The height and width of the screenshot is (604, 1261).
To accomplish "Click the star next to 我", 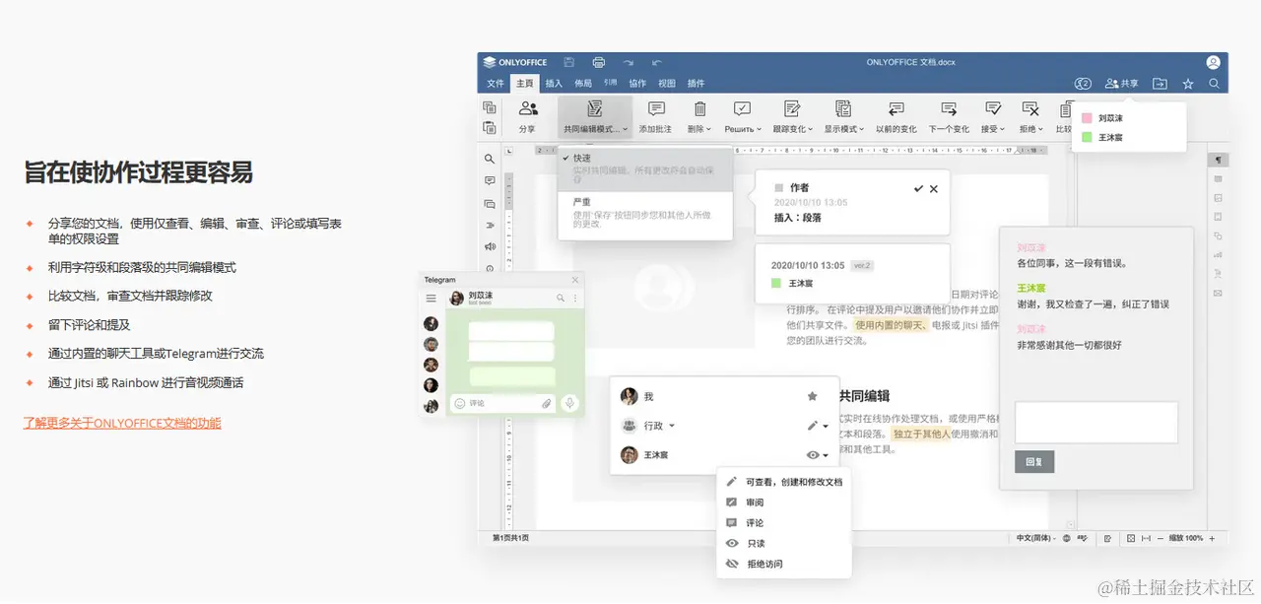I will pyautogui.click(x=812, y=396).
